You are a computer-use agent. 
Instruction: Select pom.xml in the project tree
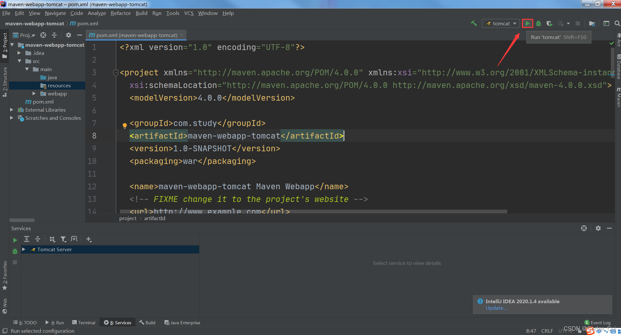(39, 102)
